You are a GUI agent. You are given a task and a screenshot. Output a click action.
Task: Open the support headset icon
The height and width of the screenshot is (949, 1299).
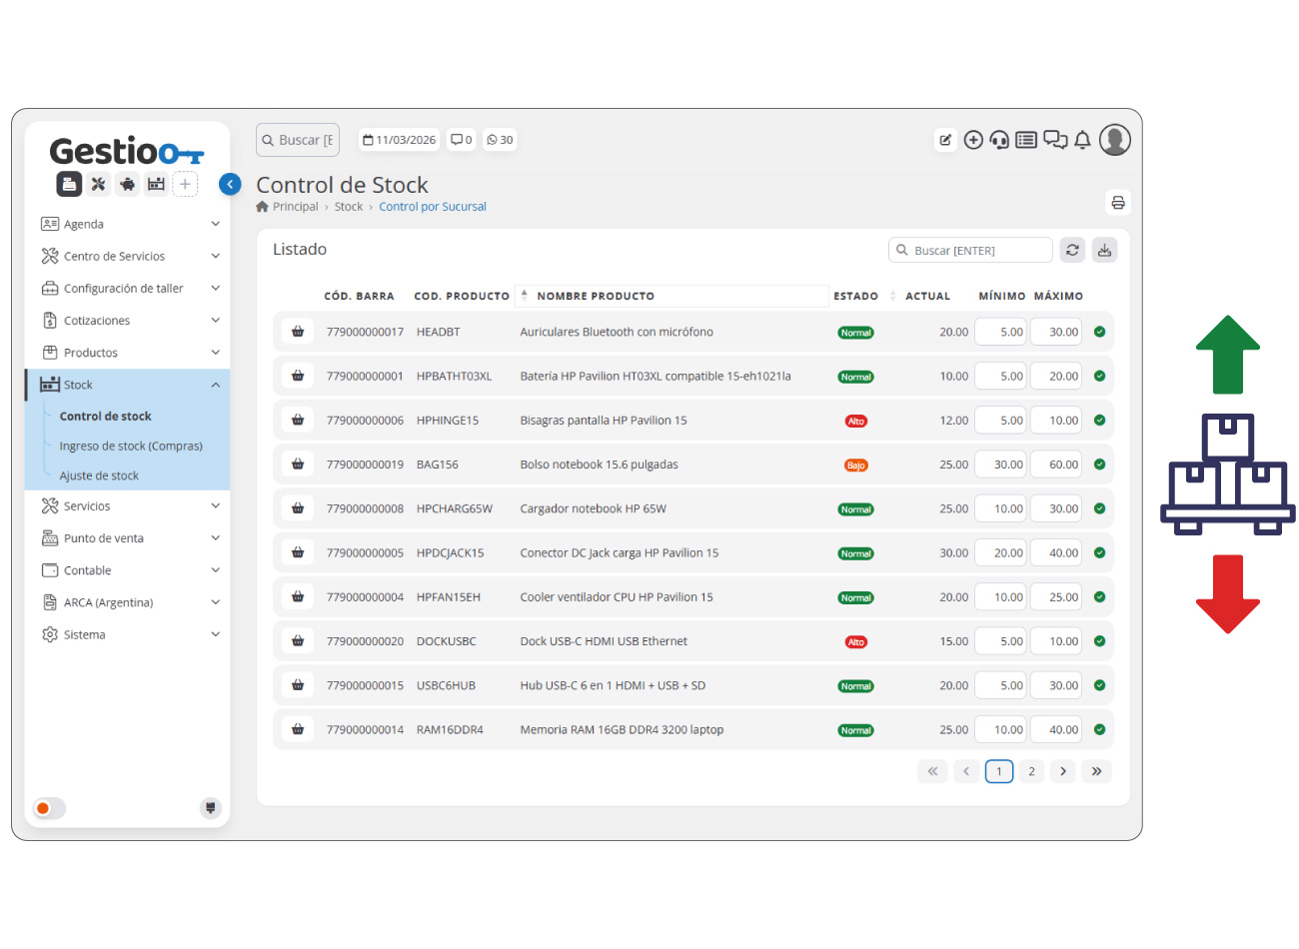(x=999, y=140)
